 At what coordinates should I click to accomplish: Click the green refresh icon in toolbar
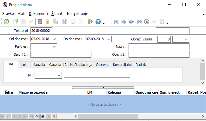(6, 22)
